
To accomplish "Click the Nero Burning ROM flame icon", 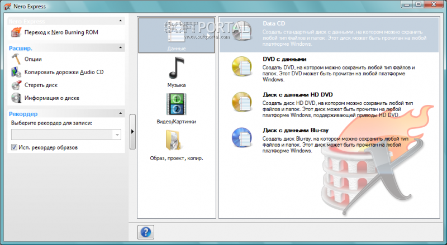I will click(16, 32).
